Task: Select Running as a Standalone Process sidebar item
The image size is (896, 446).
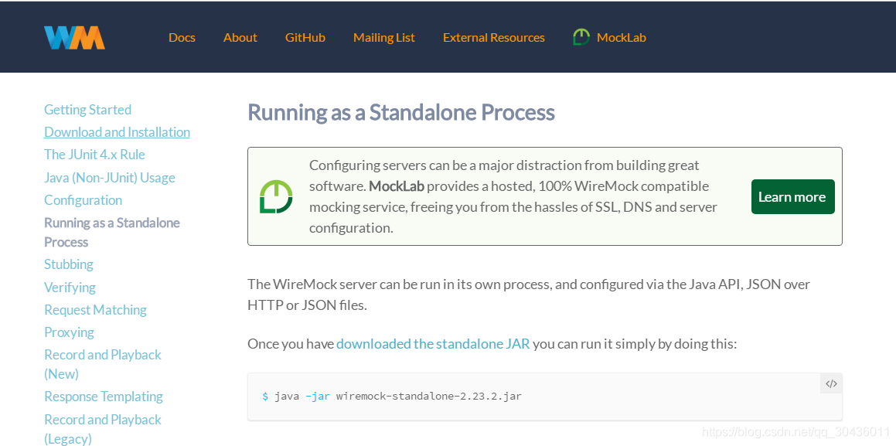Action: 112,233
